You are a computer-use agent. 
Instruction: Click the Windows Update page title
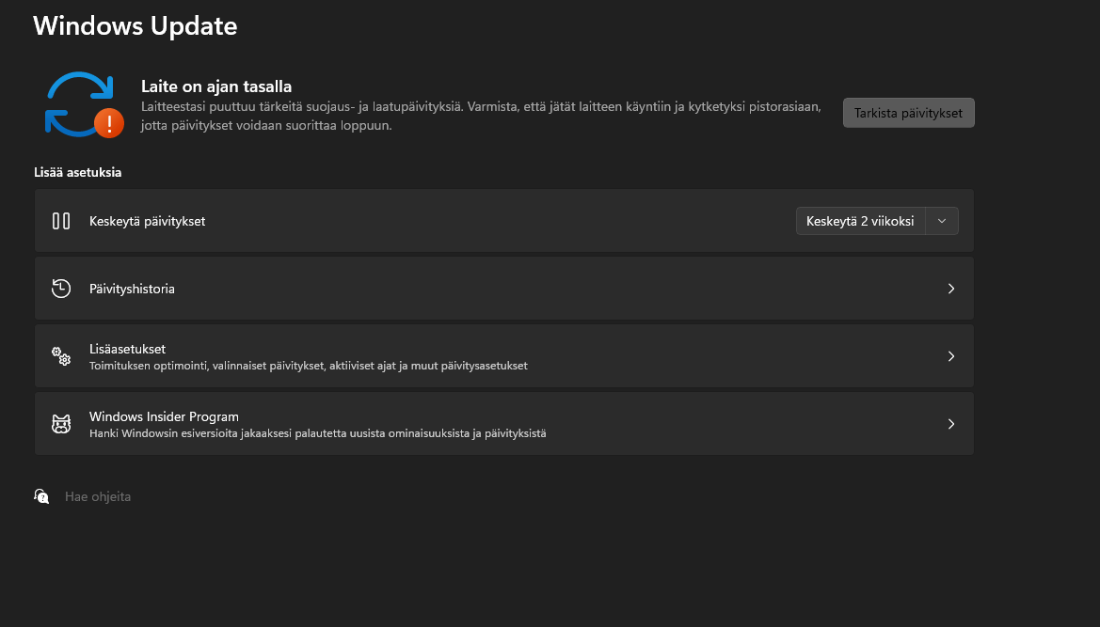[x=136, y=26]
